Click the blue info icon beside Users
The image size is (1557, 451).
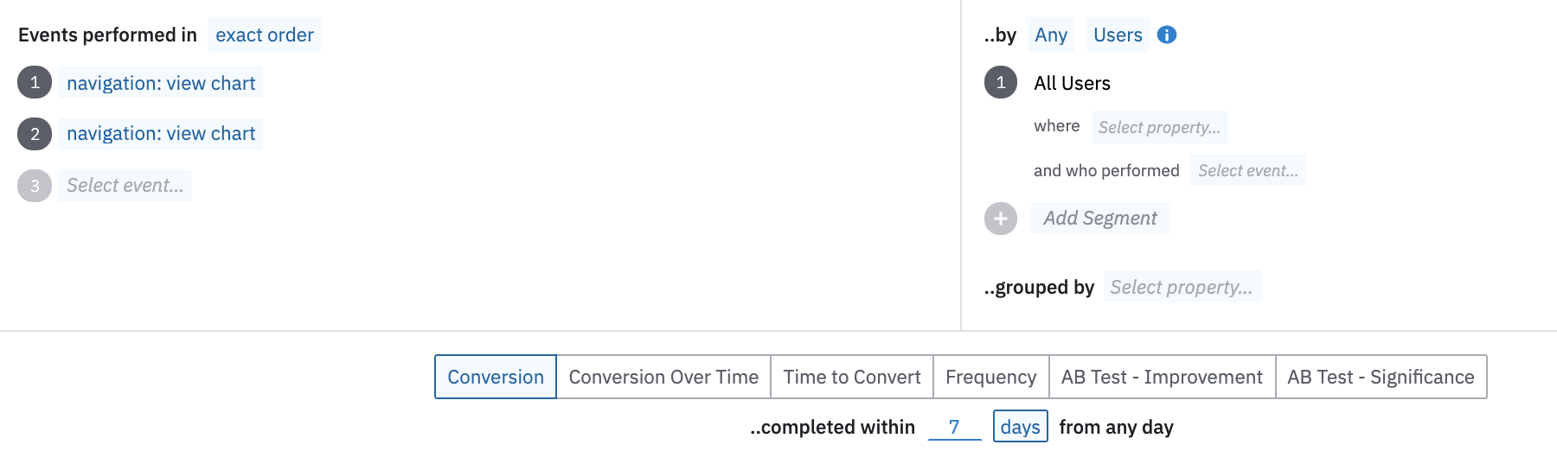[x=1166, y=35]
